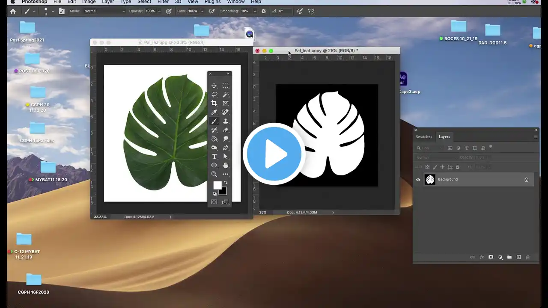Open the Layers panel menu

point(535,137)
